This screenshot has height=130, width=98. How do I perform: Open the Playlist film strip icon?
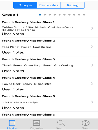pos(12,123)
